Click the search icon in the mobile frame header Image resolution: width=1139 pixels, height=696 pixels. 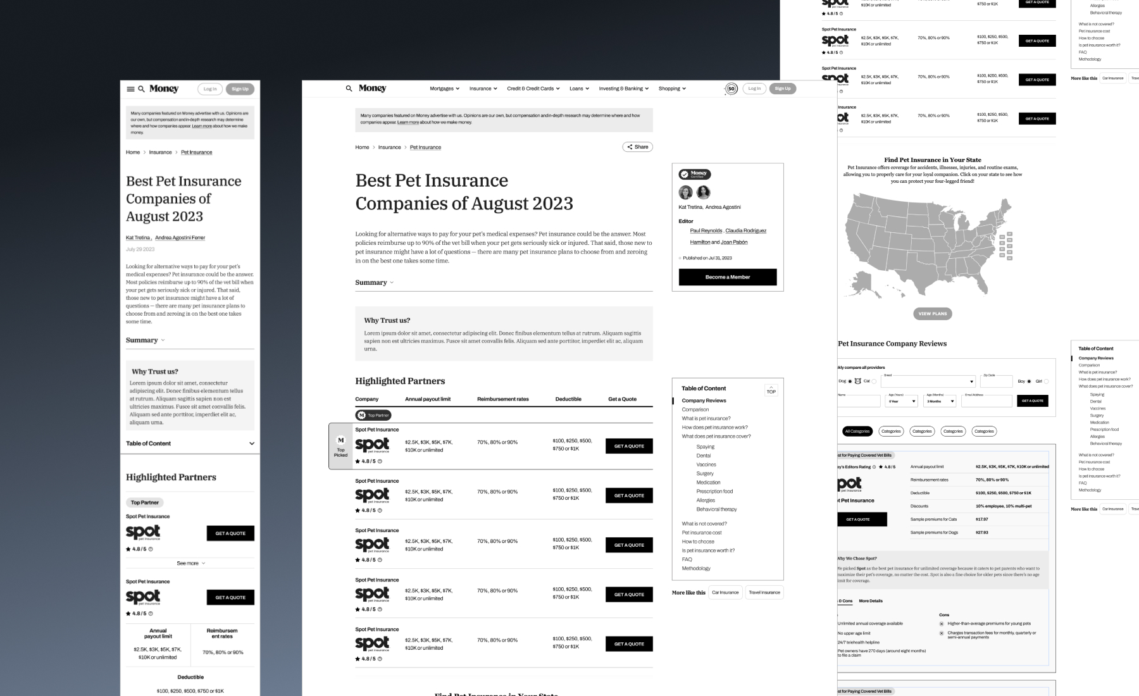pyautogui.click(x=142, y=89)
